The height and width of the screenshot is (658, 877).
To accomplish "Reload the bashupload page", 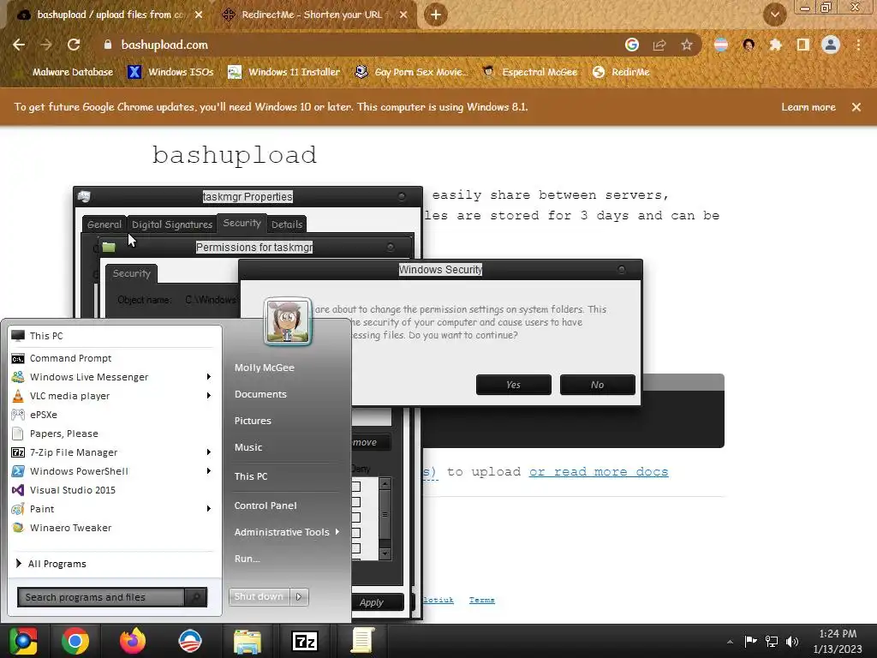I will tap(74, 45).
